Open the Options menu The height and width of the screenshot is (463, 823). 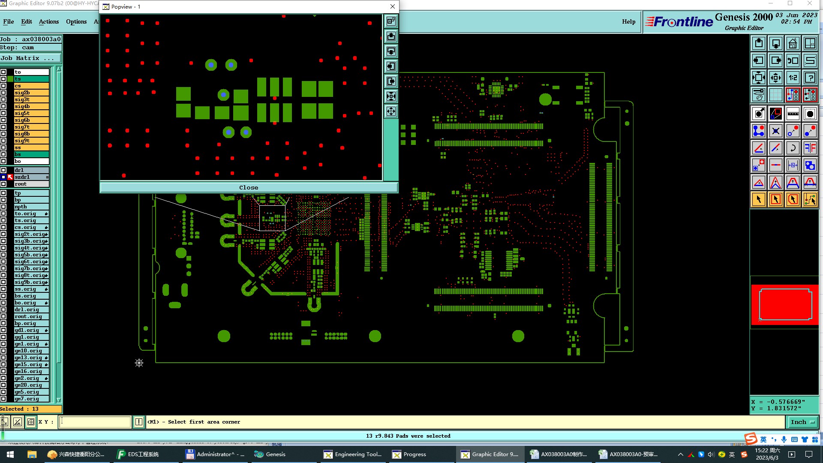click(x=76, y=21)
